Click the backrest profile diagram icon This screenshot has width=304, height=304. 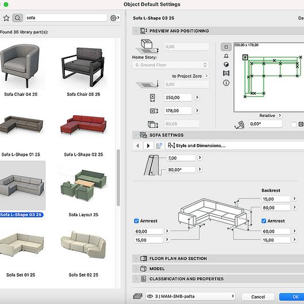pos(151,165)
